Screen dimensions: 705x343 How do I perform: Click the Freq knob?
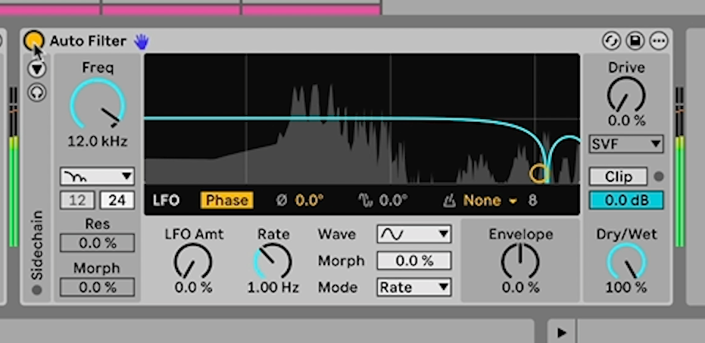point(98,105)
